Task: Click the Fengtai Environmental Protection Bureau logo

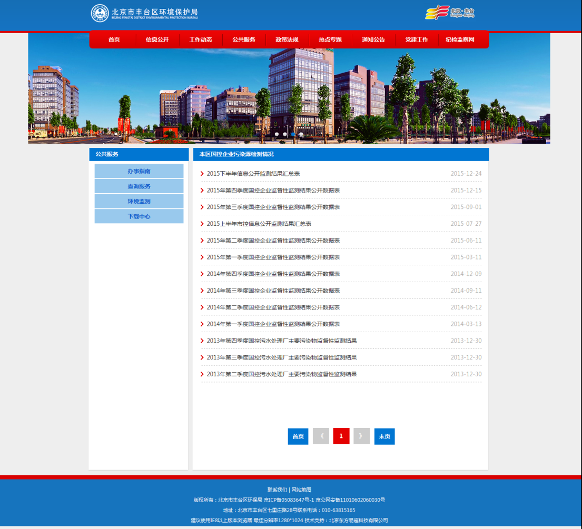Action: coord(144,13)
